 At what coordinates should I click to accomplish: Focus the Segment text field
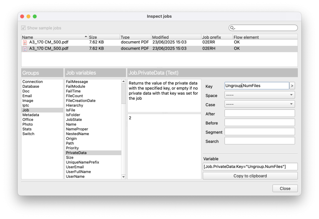click(259, 132)
